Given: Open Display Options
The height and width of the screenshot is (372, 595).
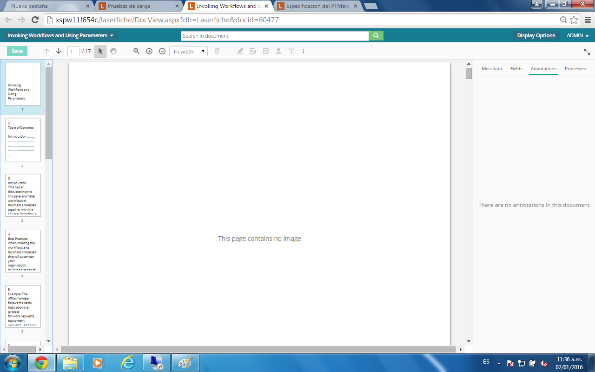Looking at the screenshot, I should [x=536, y=35].
